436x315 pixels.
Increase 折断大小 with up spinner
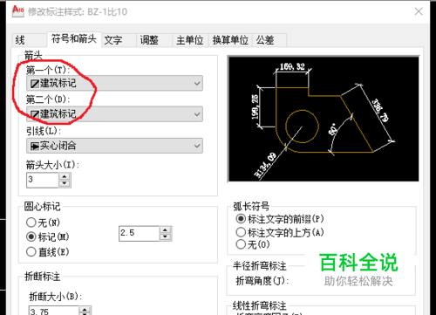point(85,310)
